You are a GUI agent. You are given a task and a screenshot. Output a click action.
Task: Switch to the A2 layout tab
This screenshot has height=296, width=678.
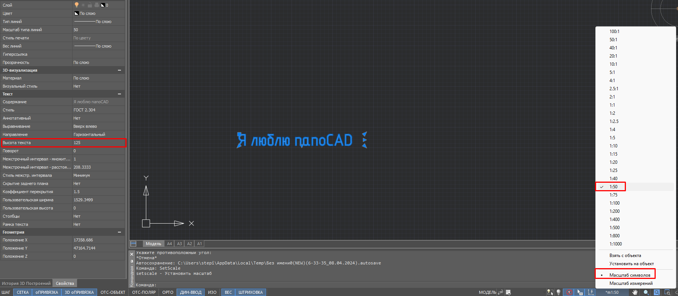190,244
